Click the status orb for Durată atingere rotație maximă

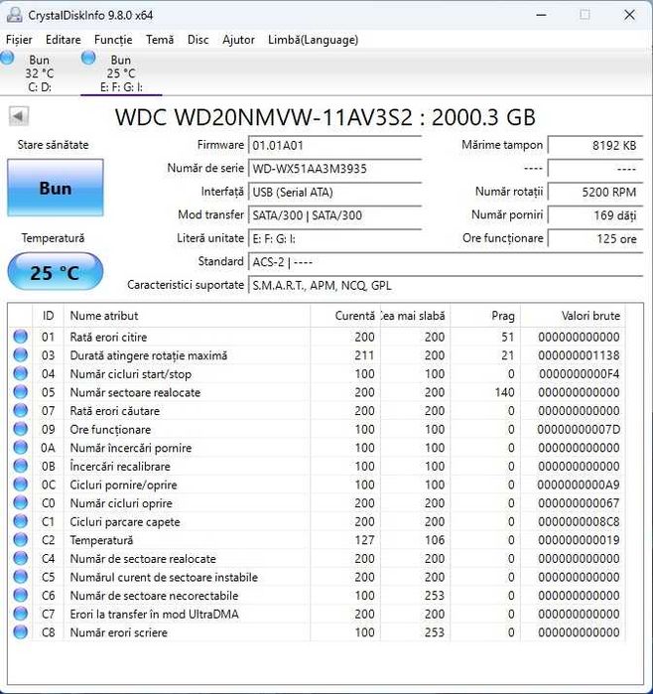point(21,355)
